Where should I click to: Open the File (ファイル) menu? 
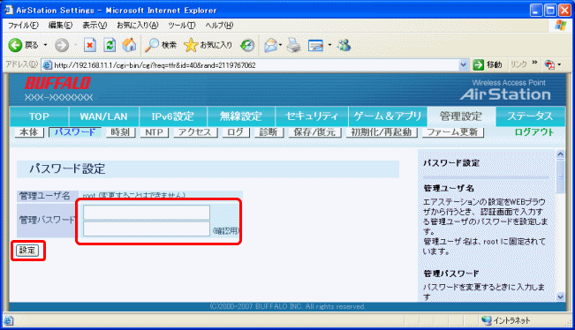23,26
